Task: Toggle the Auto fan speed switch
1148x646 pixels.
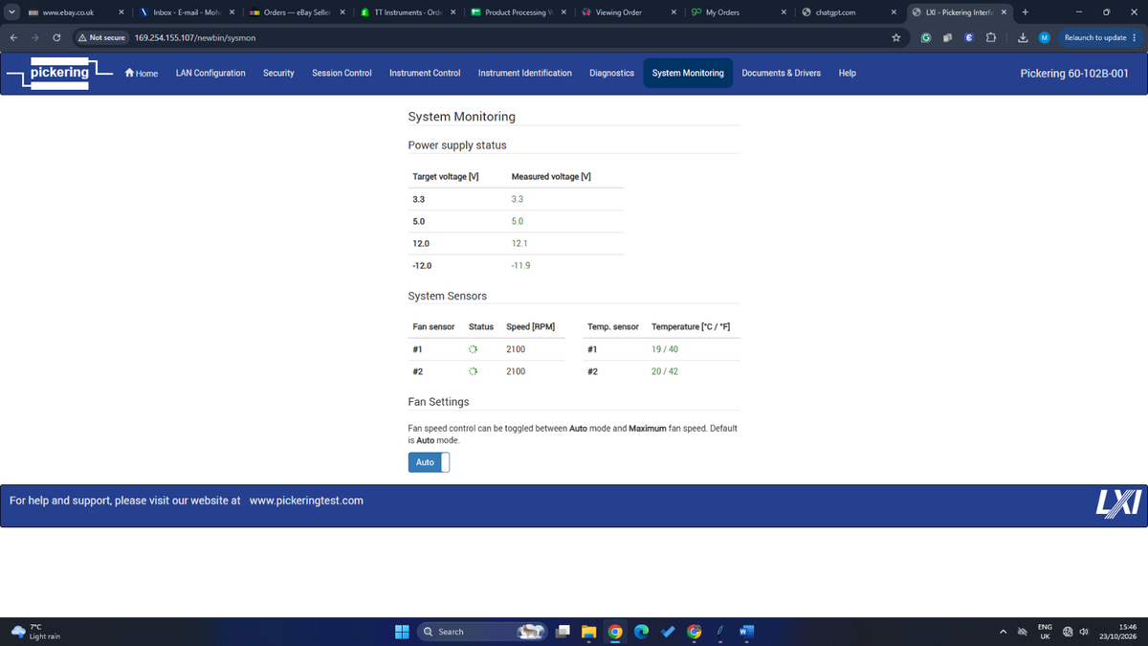Action: (429, 462)
